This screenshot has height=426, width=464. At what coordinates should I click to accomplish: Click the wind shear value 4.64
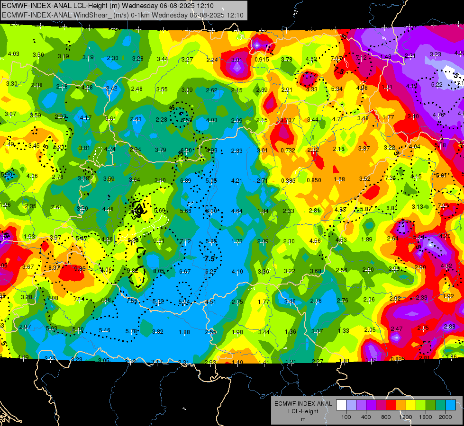tap(237, 211)
